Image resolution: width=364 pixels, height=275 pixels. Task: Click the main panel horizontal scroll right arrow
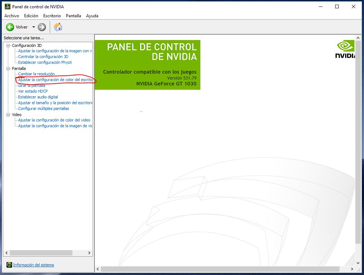point(352,269)
